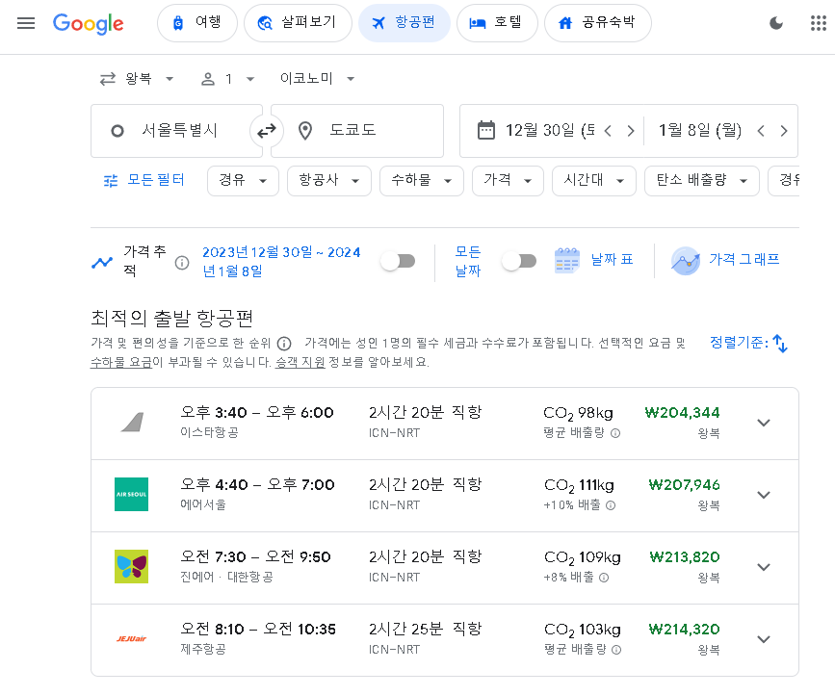
Task: Switch to the 살펴보기 tab
Action: [298, 23]
